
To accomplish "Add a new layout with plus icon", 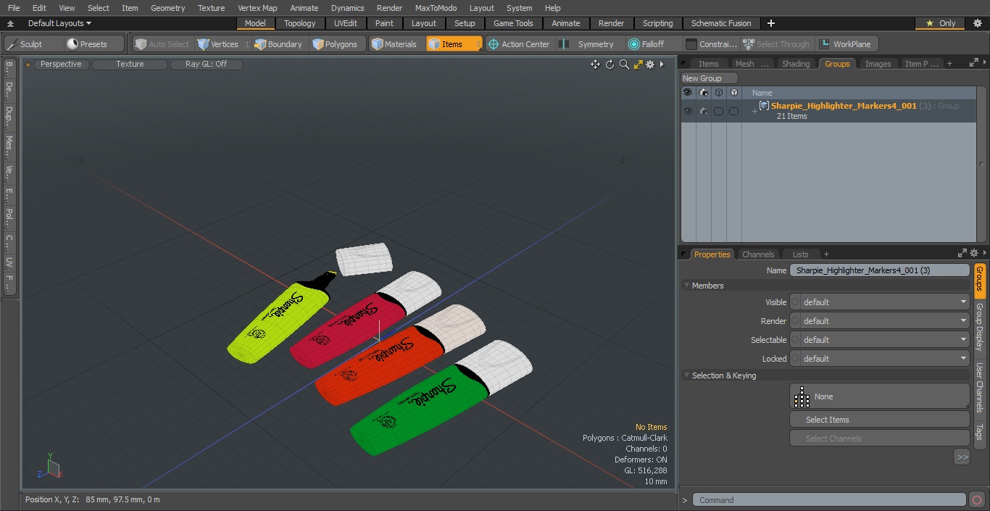I will pos(770,23).
